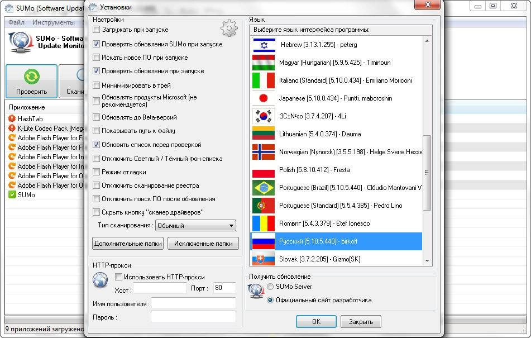Click the Исключенные папки button
The height and width of the screenshot is (338, 531).
click(203, 244)
